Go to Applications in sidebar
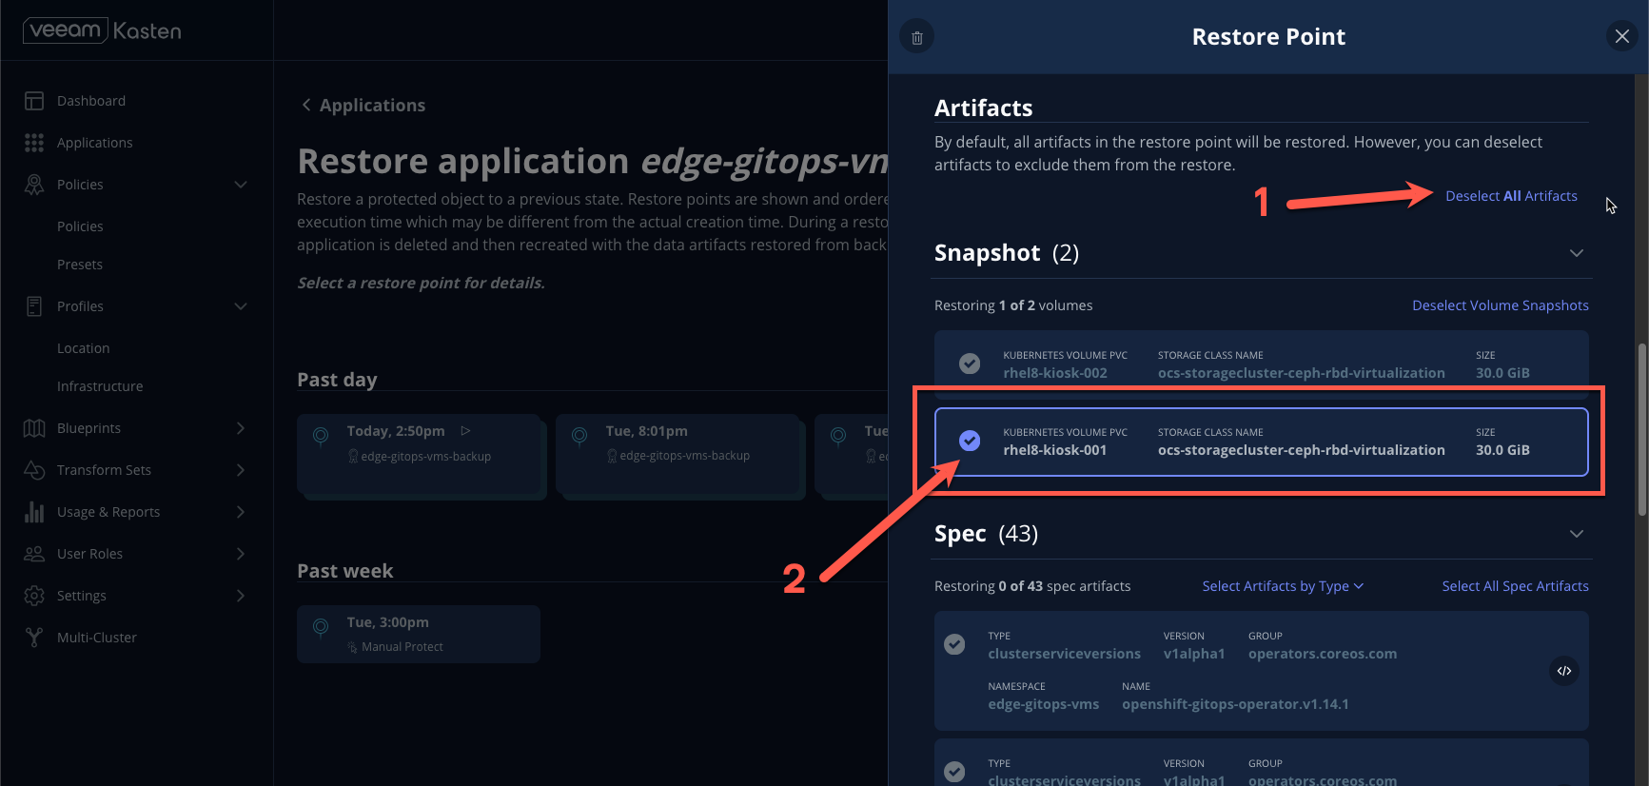The height and width of the screenshot is (786, 1649). [x=95, y=143]
